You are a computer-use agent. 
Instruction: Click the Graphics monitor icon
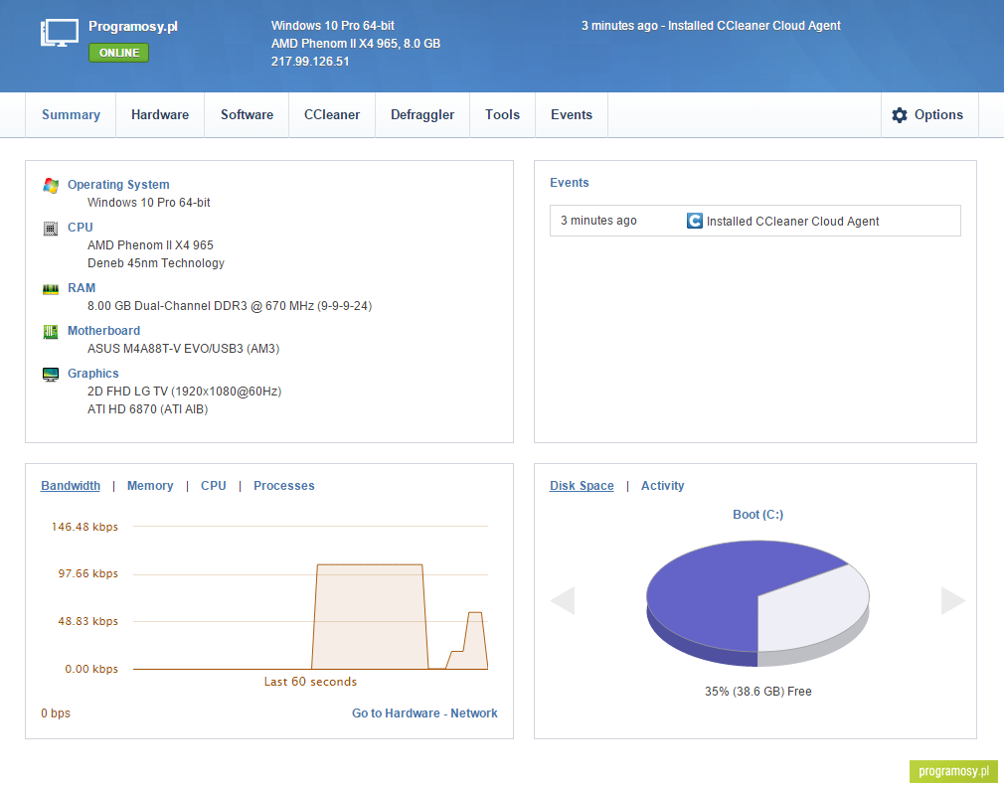[x=51, y=375]
